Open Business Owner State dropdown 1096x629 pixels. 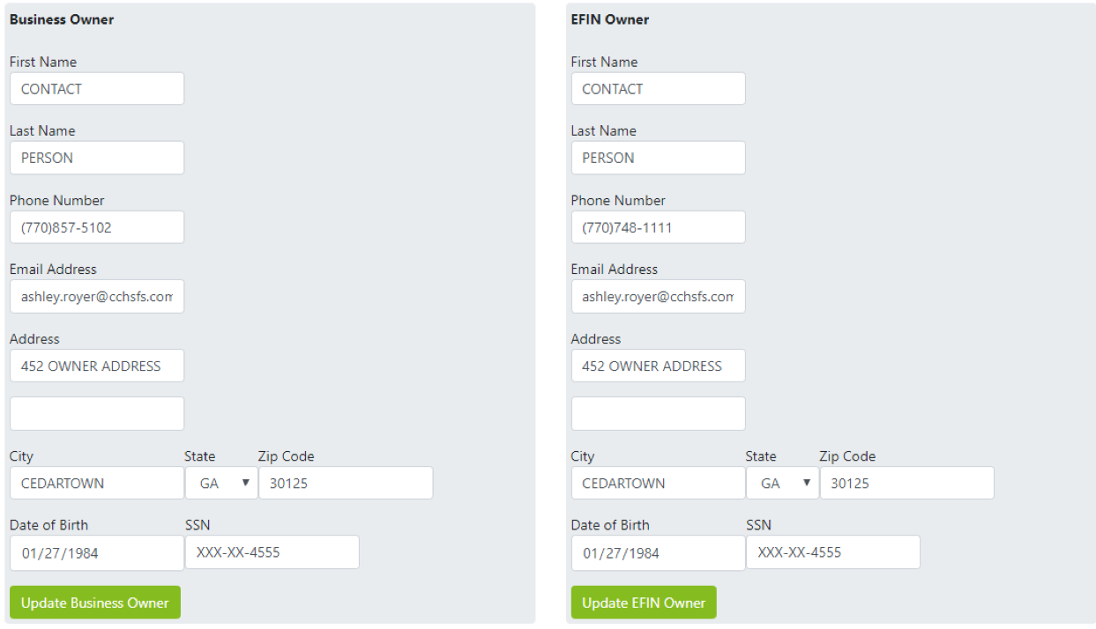pyautogui.click(x=221, y=483)
